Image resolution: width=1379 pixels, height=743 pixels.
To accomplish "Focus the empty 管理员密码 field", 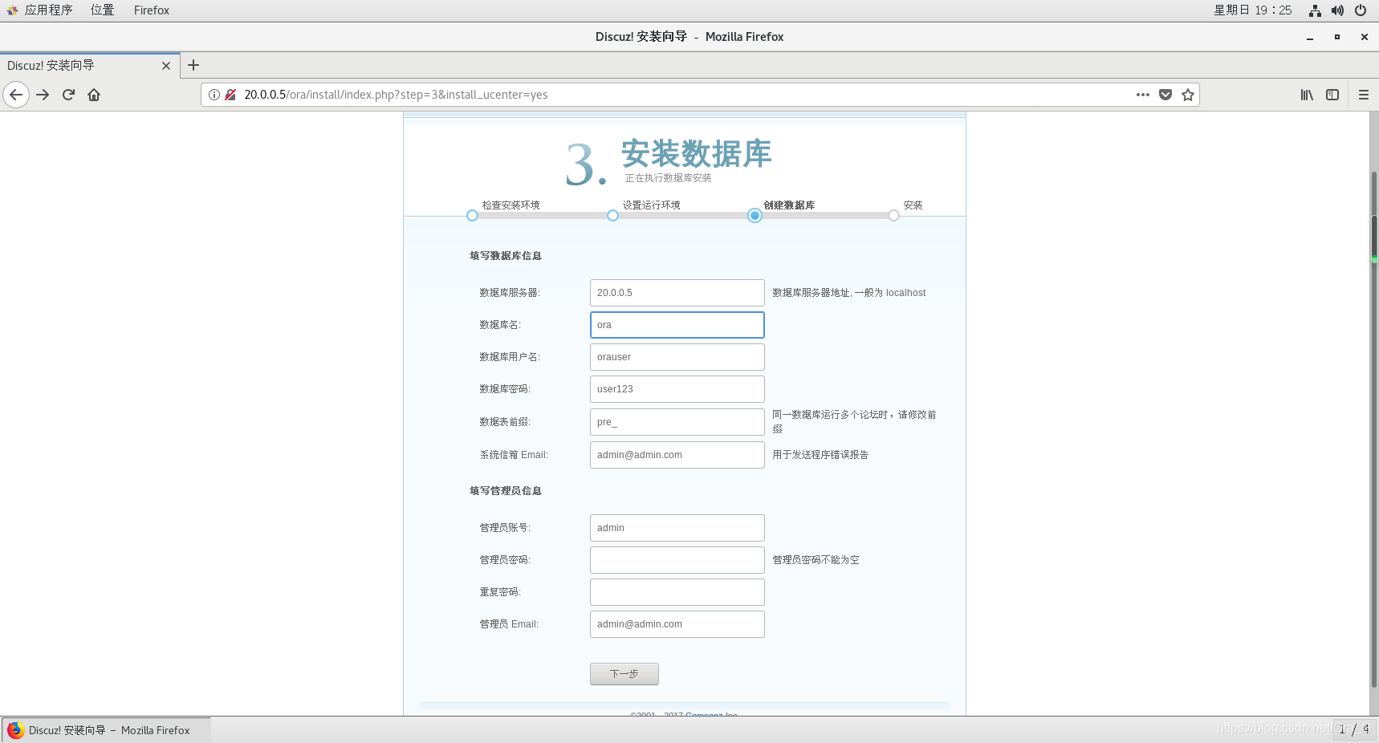I will pos(677,560).
